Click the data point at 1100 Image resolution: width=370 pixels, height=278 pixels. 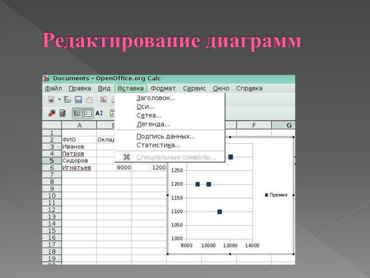coord(219,211)
